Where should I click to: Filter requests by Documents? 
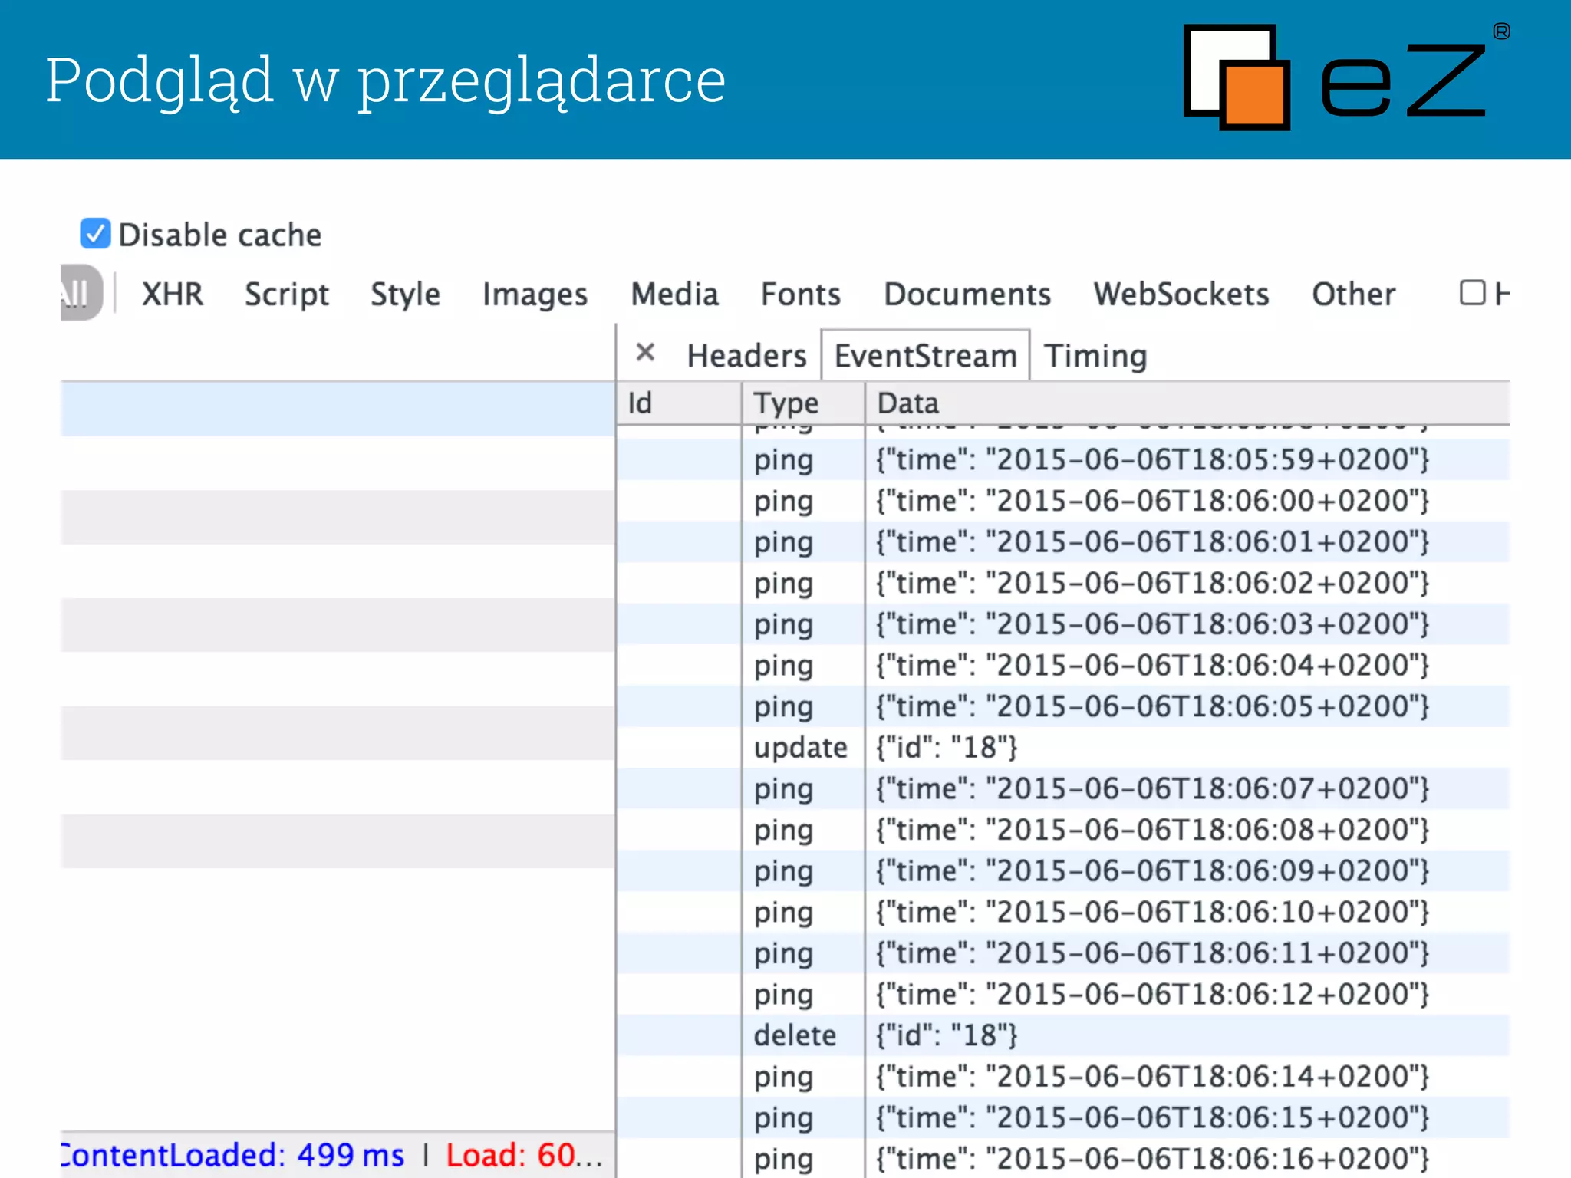(967, 294)
